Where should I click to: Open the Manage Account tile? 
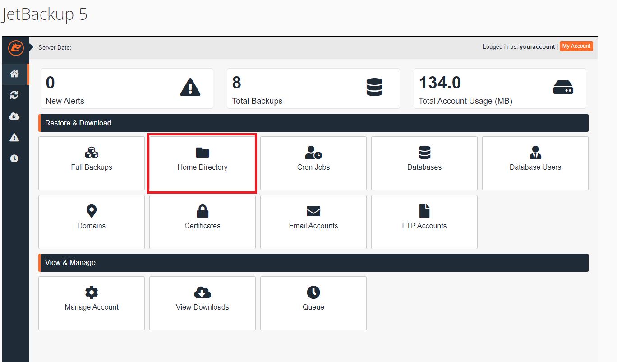92,303
